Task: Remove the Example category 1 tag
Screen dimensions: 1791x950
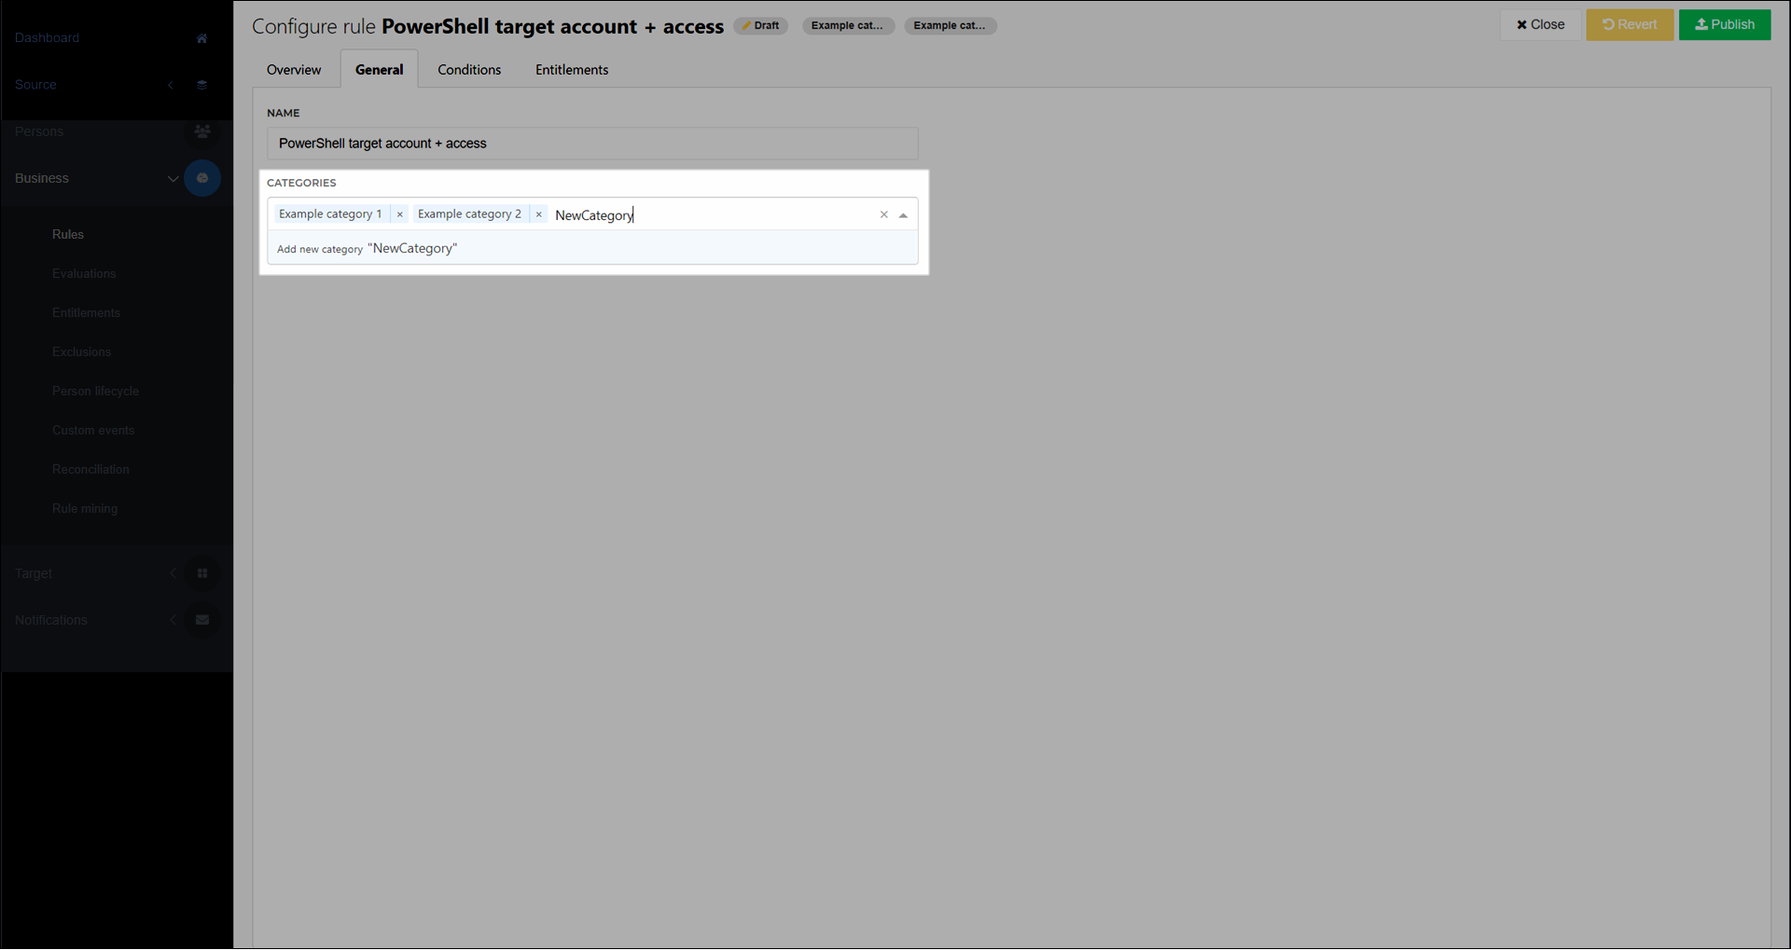Action: (x=399, y=214)
